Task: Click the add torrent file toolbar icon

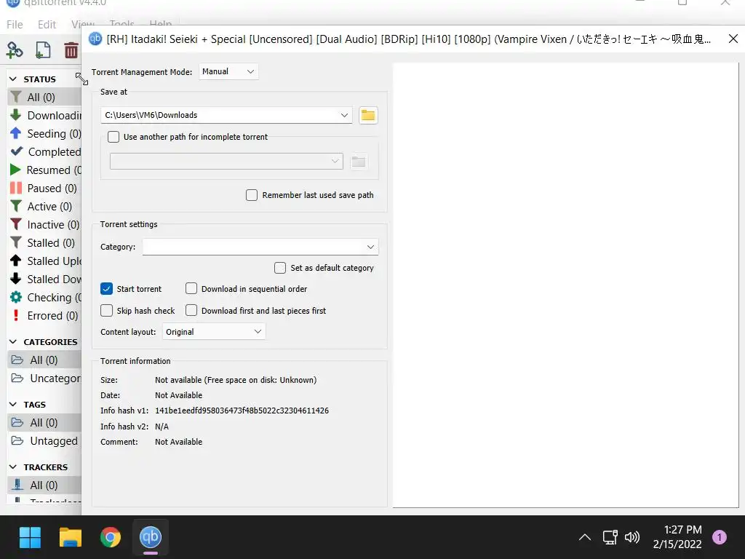Action: [43, 50]
